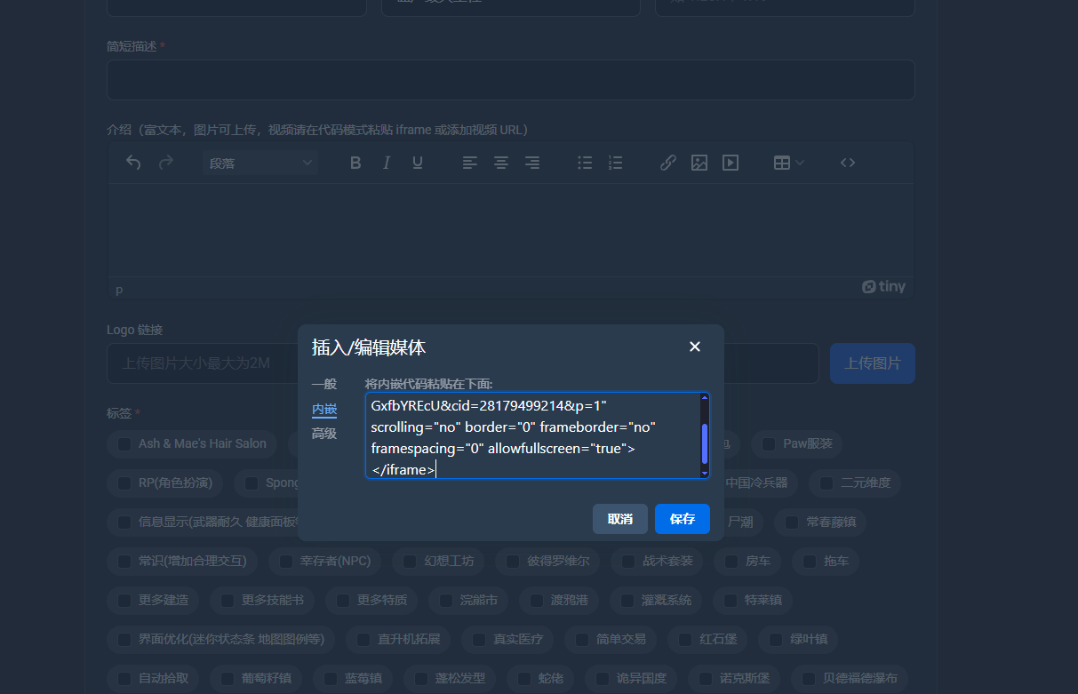Screen dimensions: 1078x694
Task: Click the 保存 button in the dialog
Action: pos(682,519)
